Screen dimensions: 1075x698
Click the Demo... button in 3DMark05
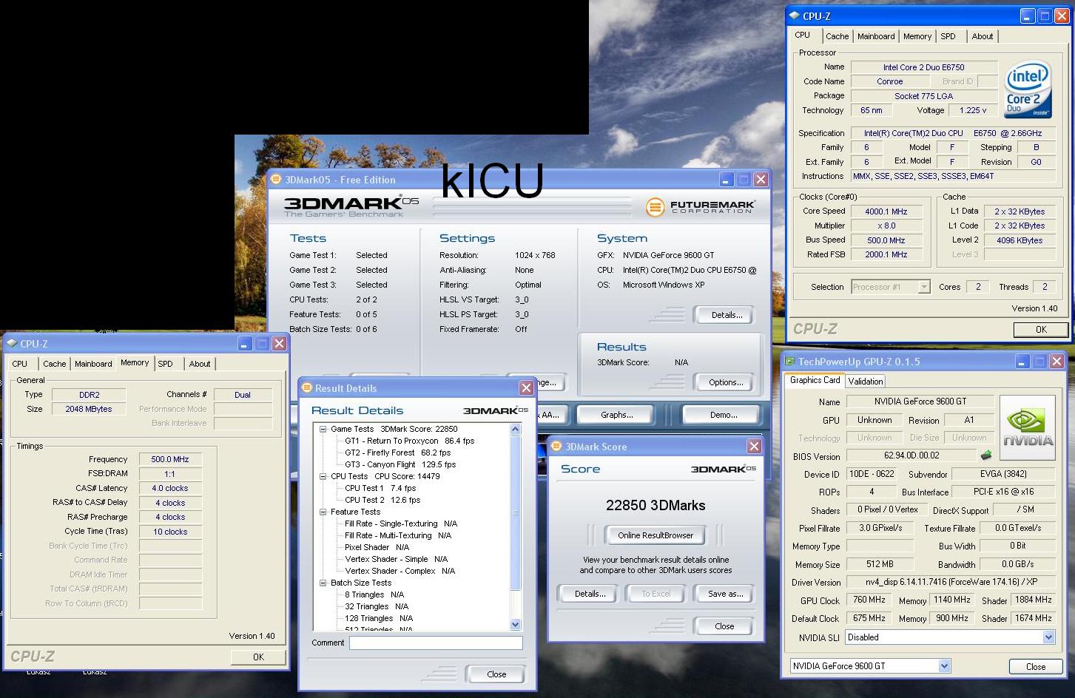pyautogui.click(x=723, y=415)
